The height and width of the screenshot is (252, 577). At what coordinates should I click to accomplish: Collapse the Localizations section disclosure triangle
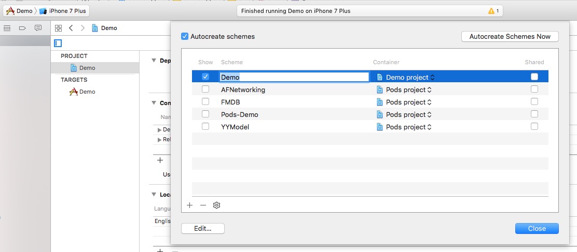click(154, 195)
